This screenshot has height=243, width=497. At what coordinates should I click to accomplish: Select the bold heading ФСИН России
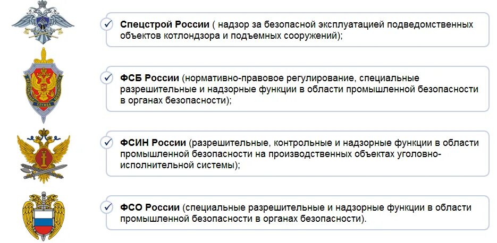153,143
